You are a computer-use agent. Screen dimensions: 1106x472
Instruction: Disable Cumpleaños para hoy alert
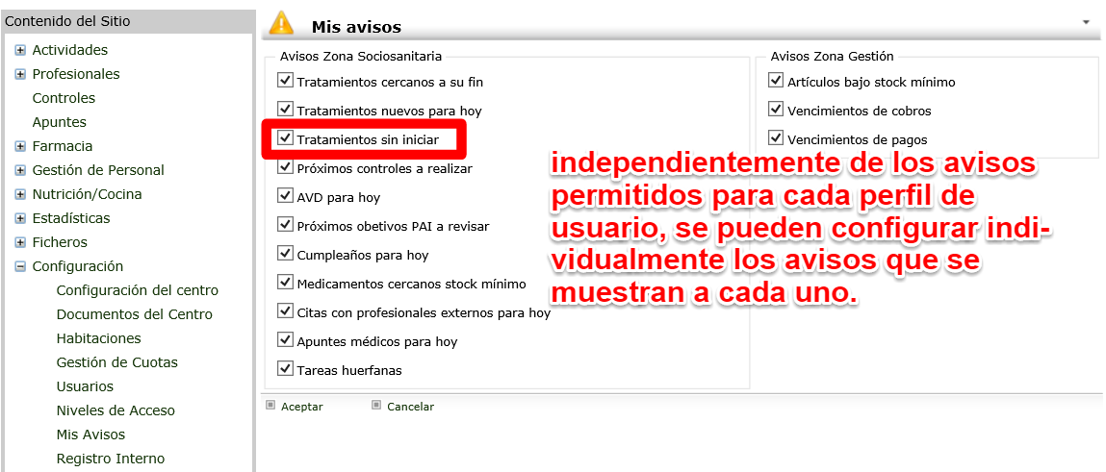click(x=285, y=254)
